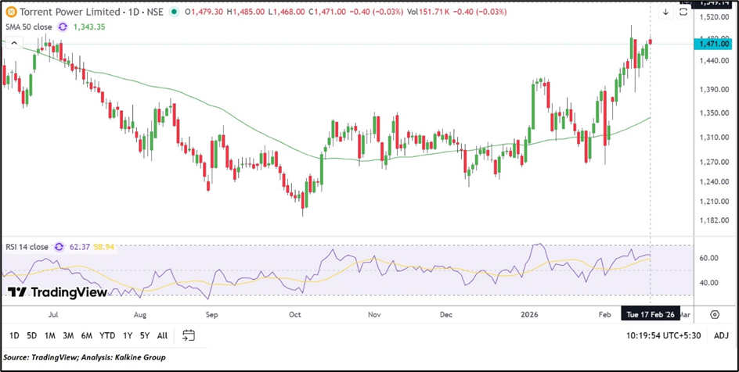Open time axis settings gear icon

(x=715, y=314)
